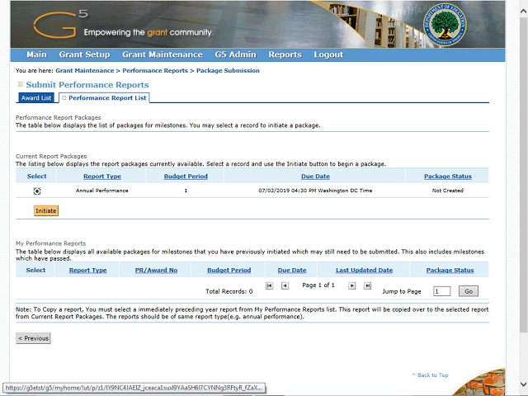Viewport: 528px width, 396px height.
Task: Click scroll up arrow on browser scrollbar
Action: pos(524,11)
